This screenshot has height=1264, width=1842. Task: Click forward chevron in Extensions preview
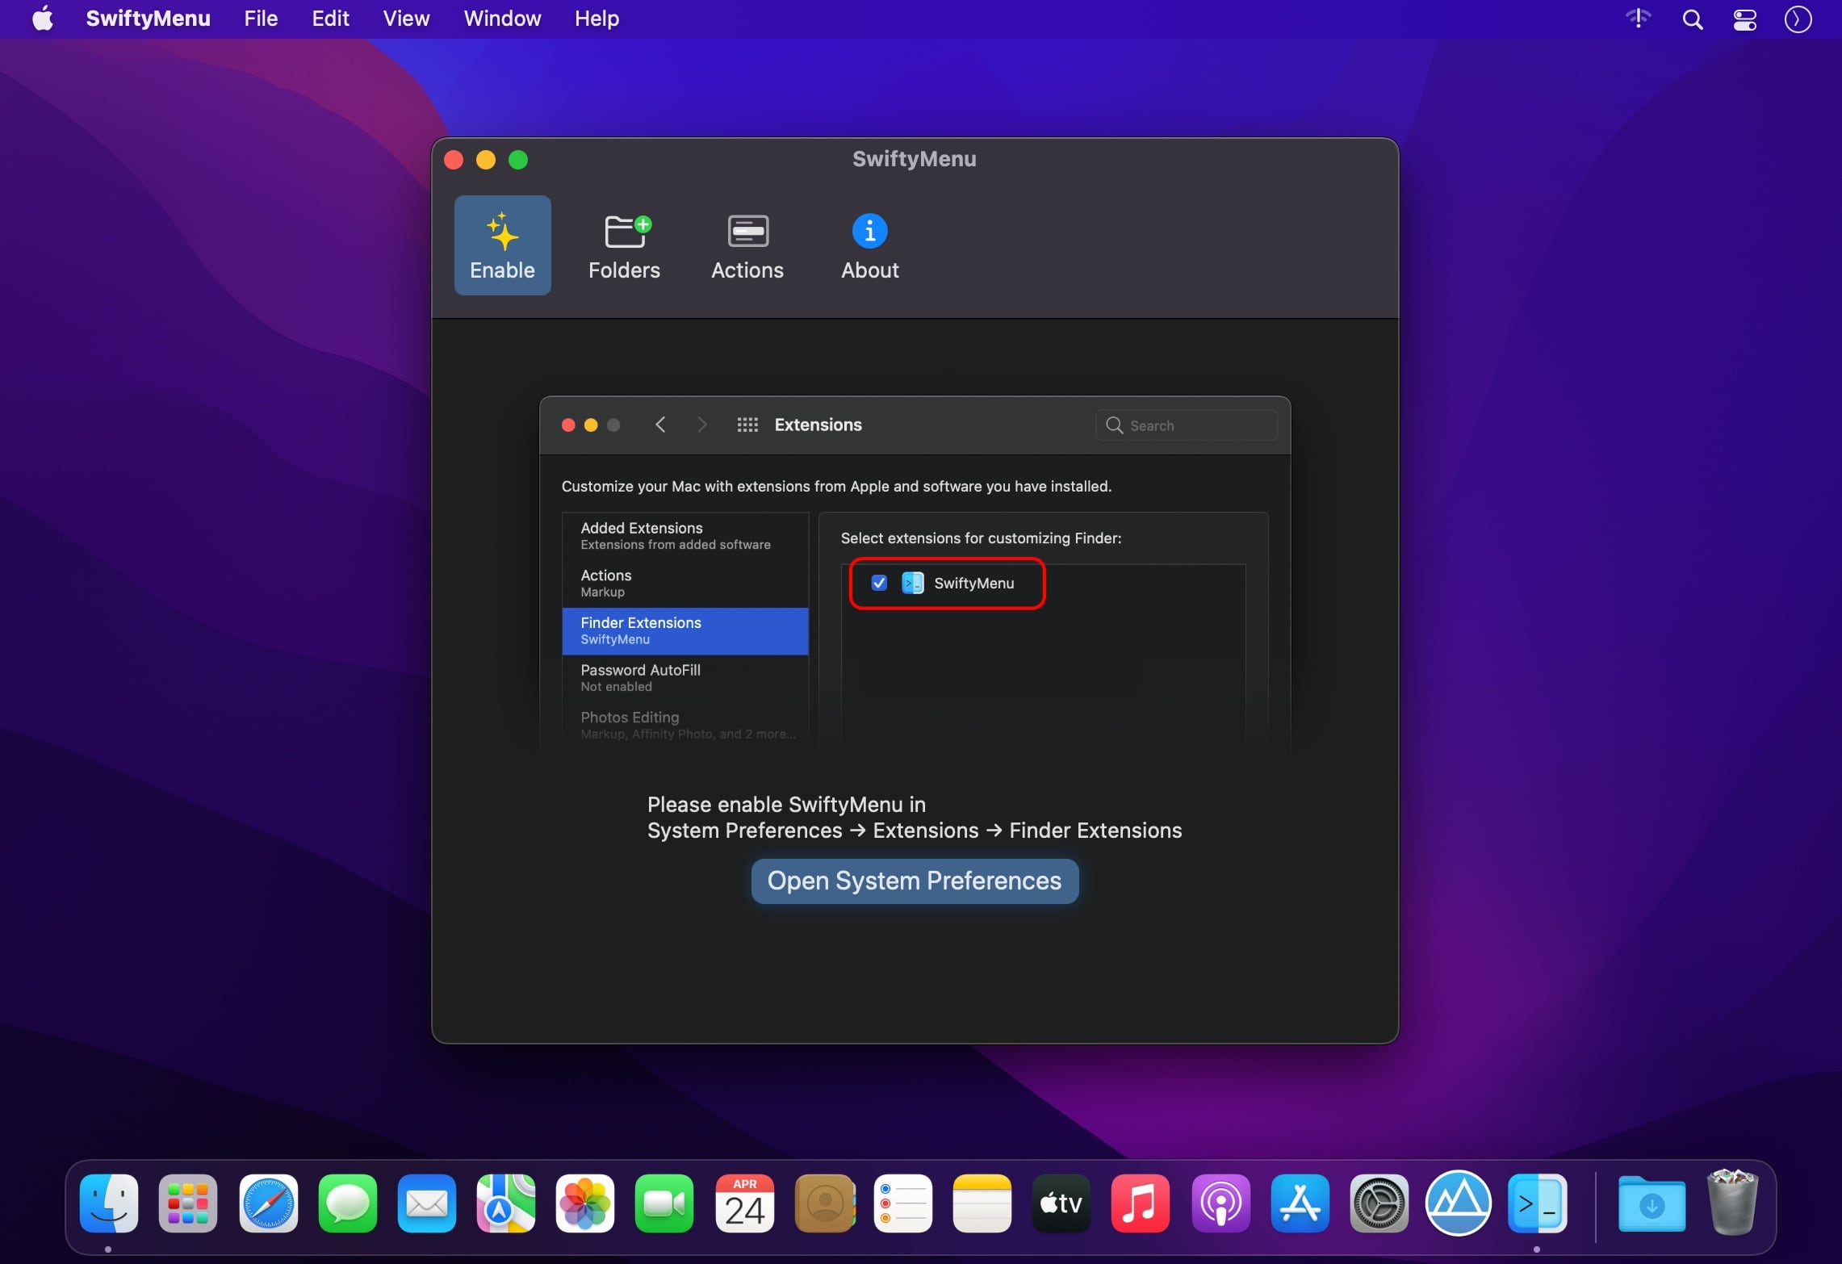click(701, 425)
